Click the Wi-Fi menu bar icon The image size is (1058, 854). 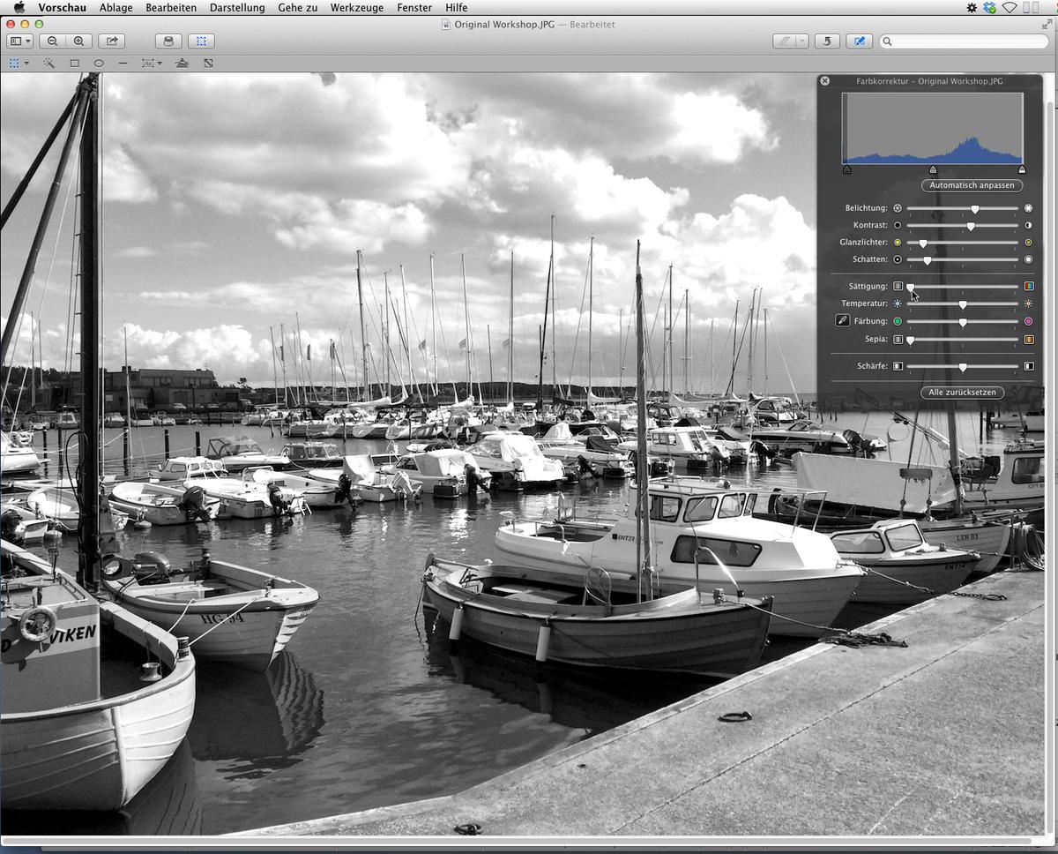coord(1010,8)
